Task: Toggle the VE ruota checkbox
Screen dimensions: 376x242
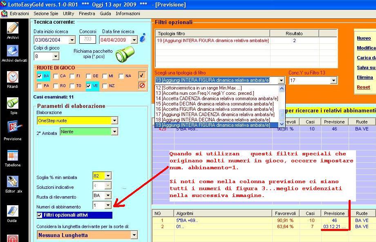Action: (x=89, y=86)
